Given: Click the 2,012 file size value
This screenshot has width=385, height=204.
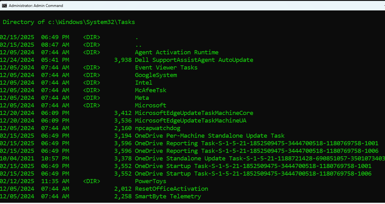Looking at the screenshot, I should tap(123, 189).
